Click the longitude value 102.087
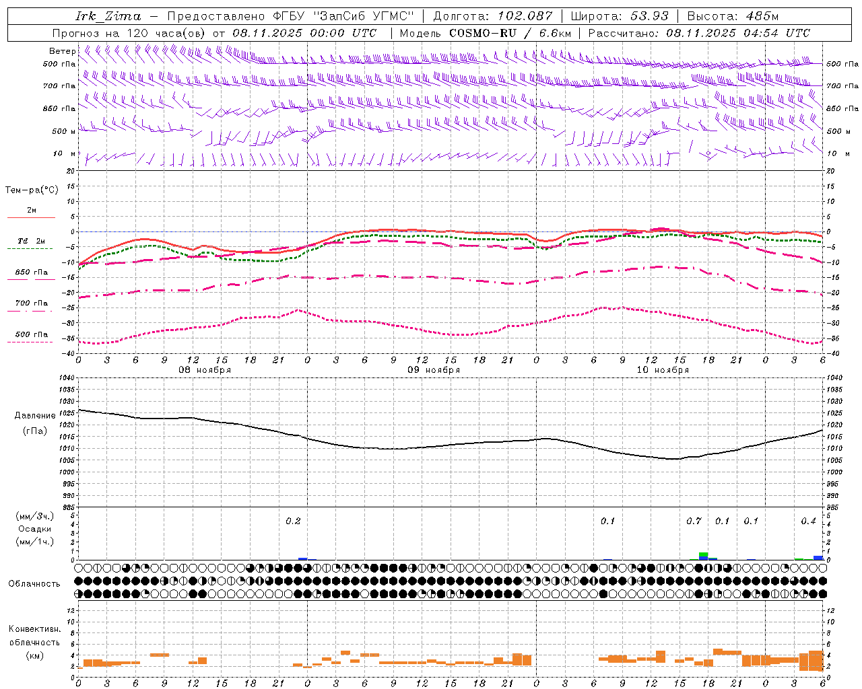The height and width of the screenshot is (689, 862). (x=525, y=16)
